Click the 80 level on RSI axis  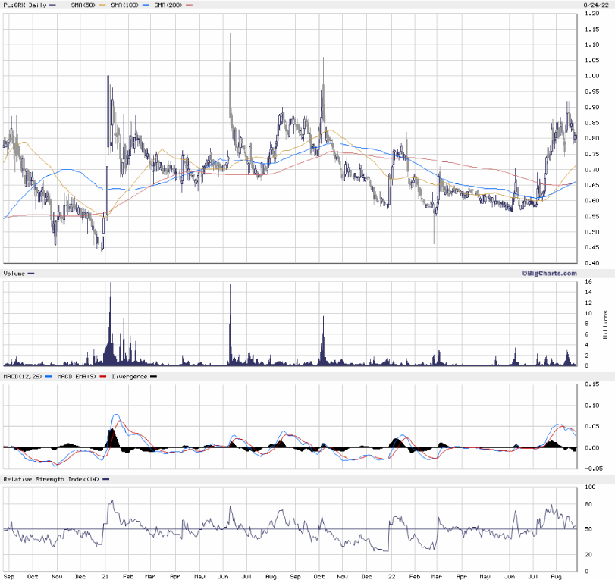pos(587,505)
